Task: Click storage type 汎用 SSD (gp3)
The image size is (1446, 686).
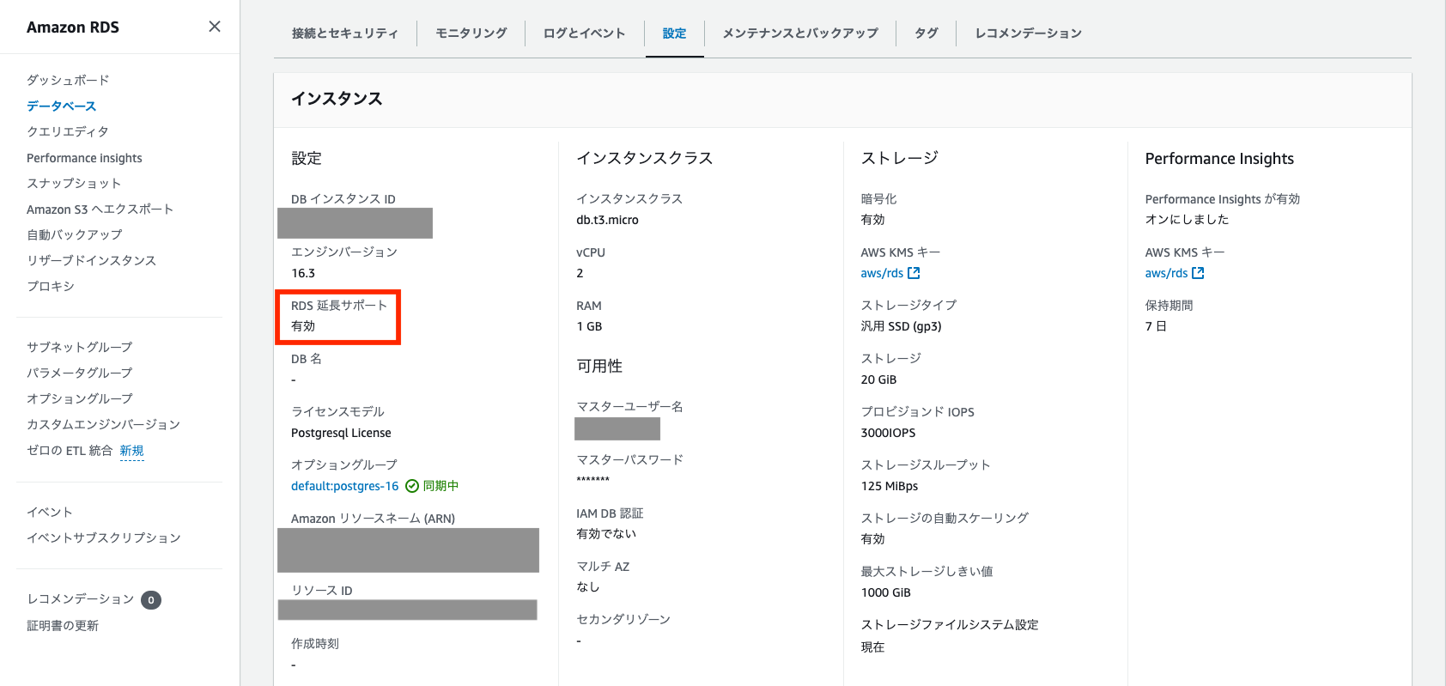Action: point(902,326)
